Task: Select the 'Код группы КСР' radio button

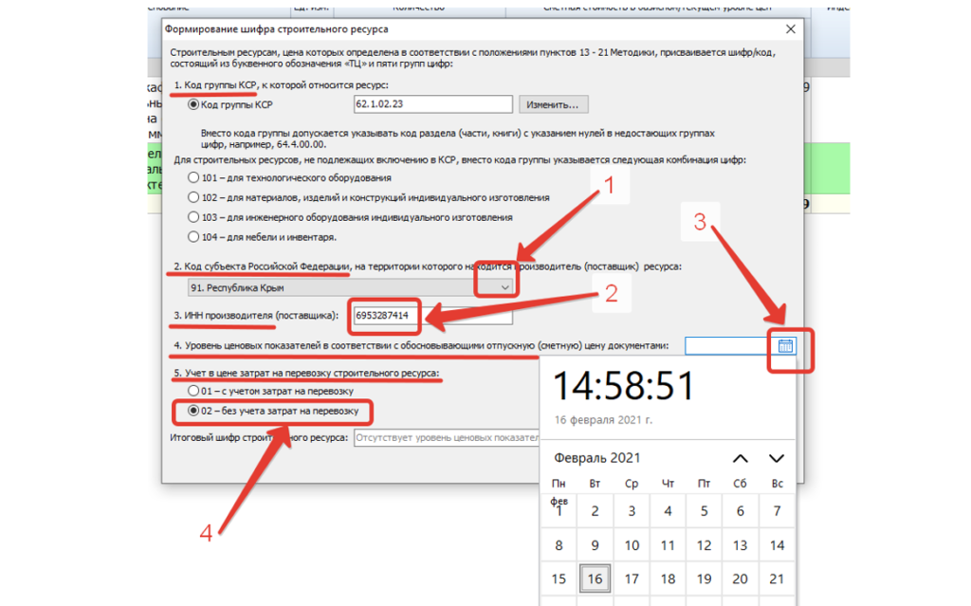Action: click(x=194, y=104)
